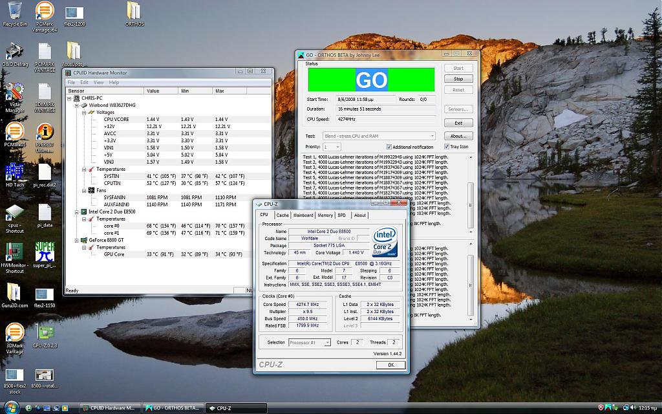This screenshot has height=414, width=662.
Task: Collapse the Fans tree group
Action: tap(84, 191)
